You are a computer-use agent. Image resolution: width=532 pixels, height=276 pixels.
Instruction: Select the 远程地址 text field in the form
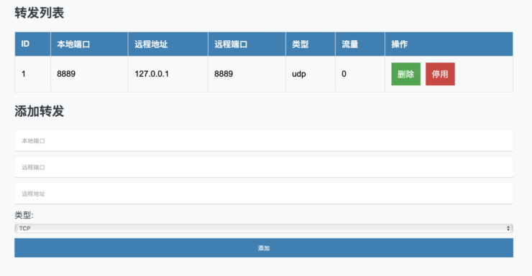point(264,193)
